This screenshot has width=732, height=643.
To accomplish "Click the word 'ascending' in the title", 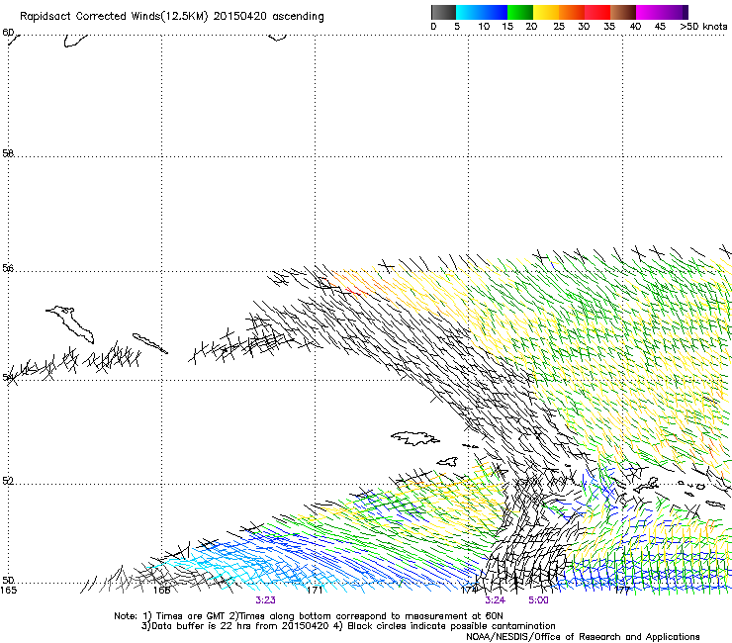I will [x=298, y=17].
